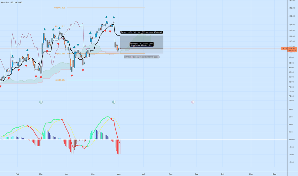The width and height of the screenshot is (298, 176).
Task: Click the long position Target label
Action: [x=142, y=32]
